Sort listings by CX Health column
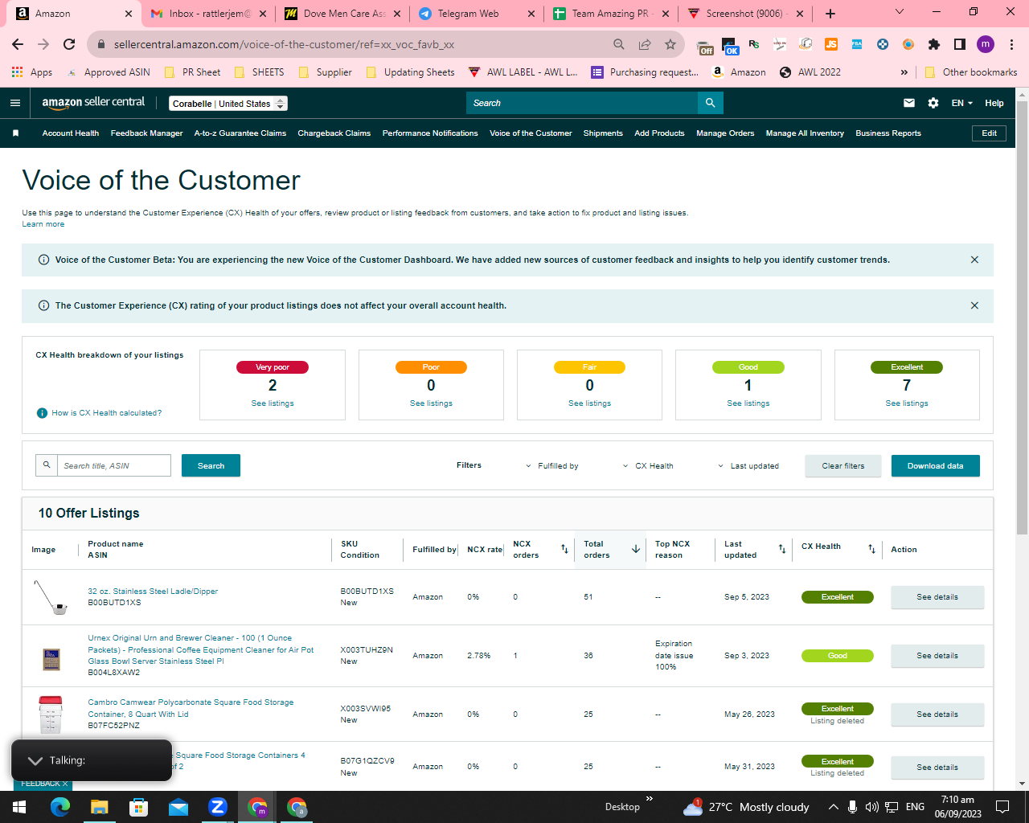 pyautogui.click(x=871, y=549)
